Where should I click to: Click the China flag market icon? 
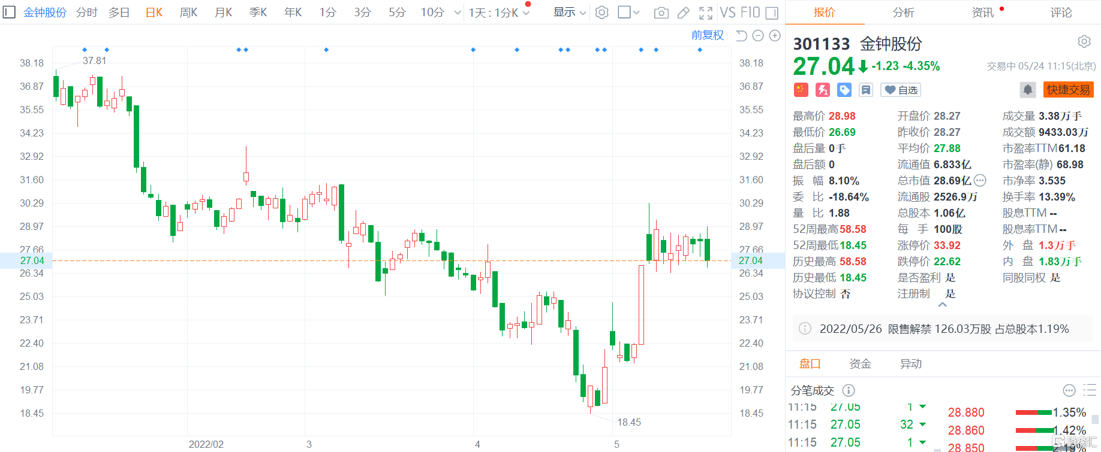click(801, 90)
